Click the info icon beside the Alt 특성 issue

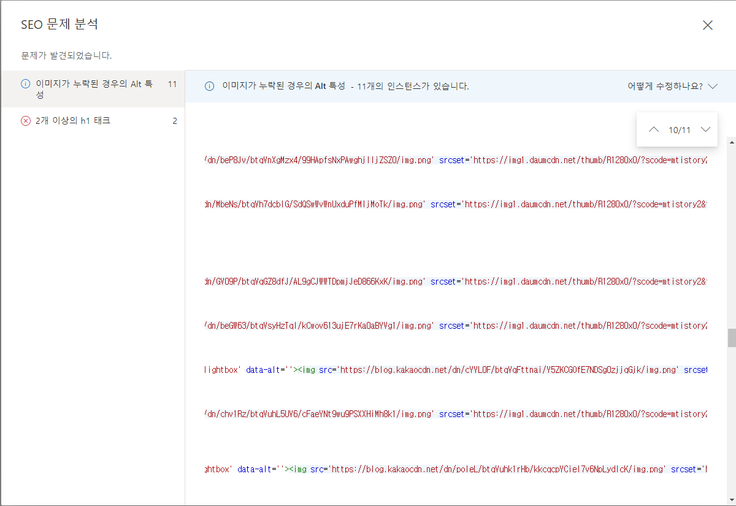point(25,83)
